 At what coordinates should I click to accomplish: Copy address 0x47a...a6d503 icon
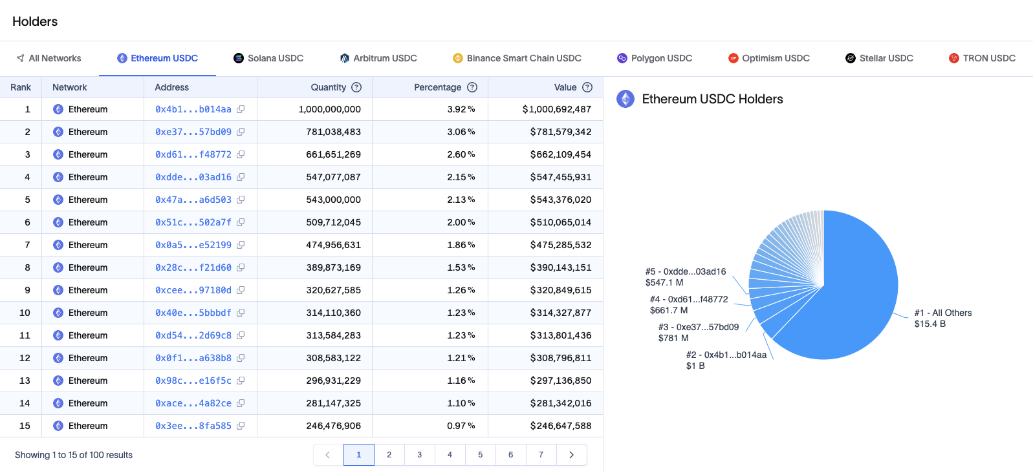coord(241,200)
